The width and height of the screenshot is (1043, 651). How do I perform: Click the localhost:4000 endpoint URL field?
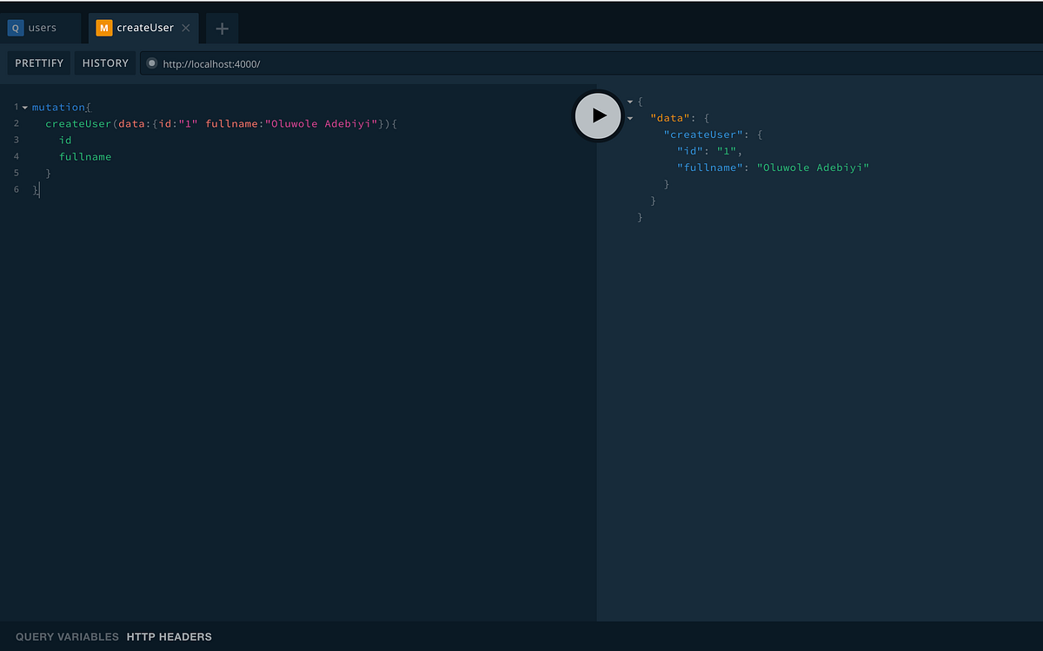(591, 63)
